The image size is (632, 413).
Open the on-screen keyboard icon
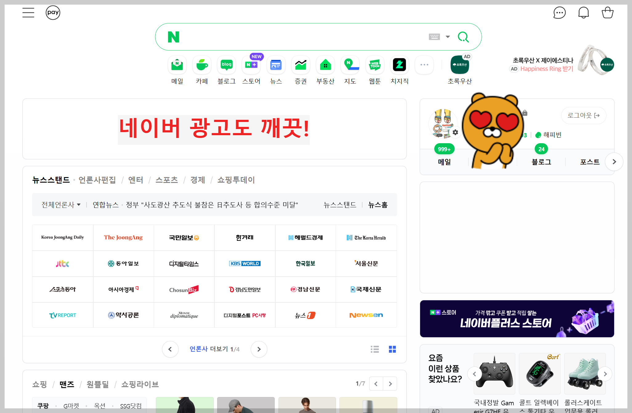coord(434,37)
